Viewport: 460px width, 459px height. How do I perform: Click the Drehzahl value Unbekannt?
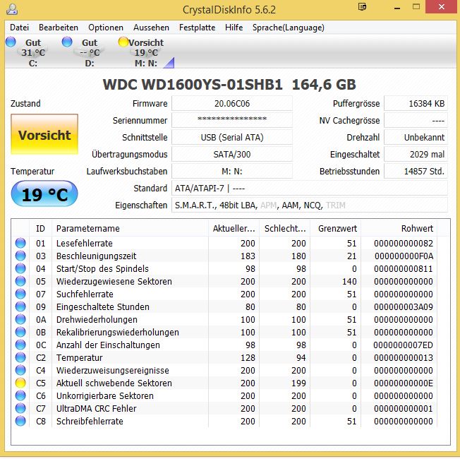416,137
